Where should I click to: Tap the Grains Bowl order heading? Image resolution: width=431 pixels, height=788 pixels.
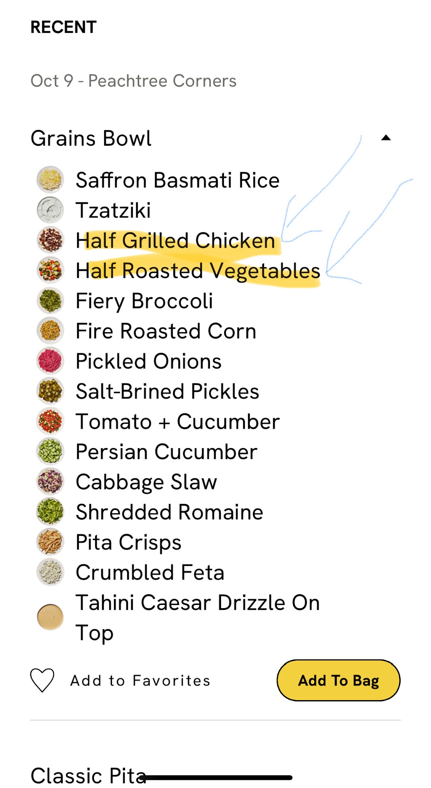coord(91,138)
